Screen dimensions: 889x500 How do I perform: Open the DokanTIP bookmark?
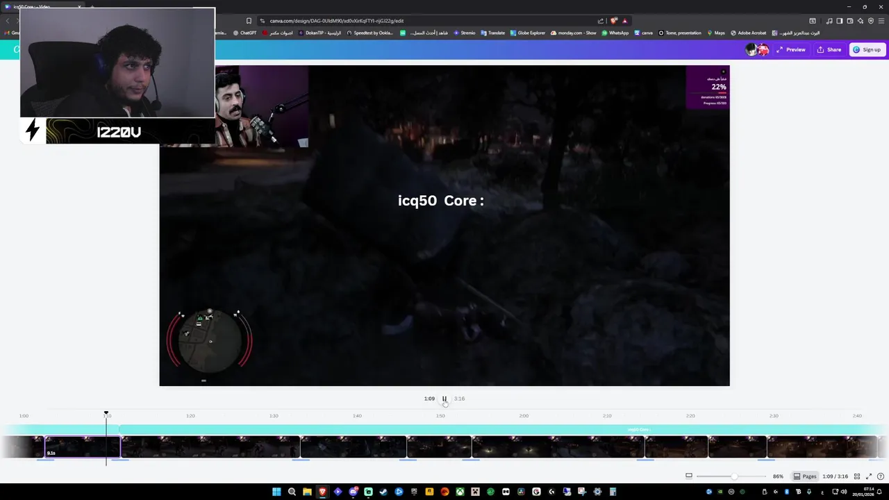[x=320, y=33]
